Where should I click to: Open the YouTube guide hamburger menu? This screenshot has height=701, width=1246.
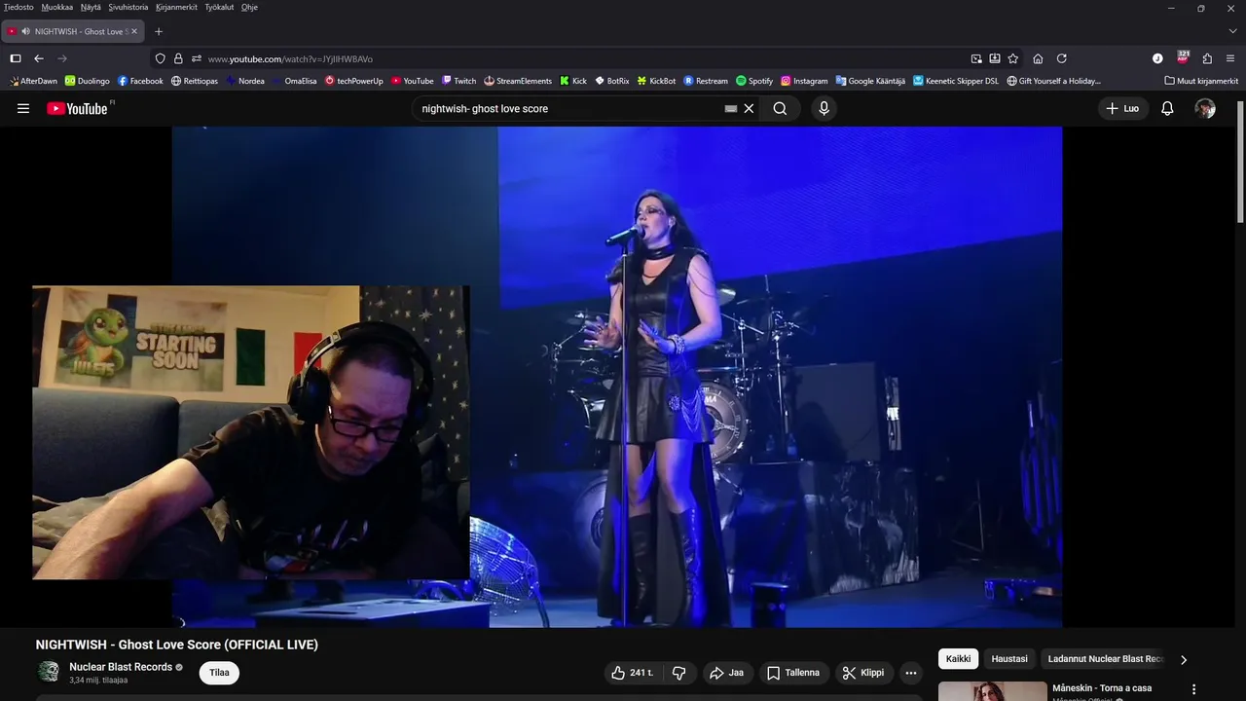pos(23,108)
